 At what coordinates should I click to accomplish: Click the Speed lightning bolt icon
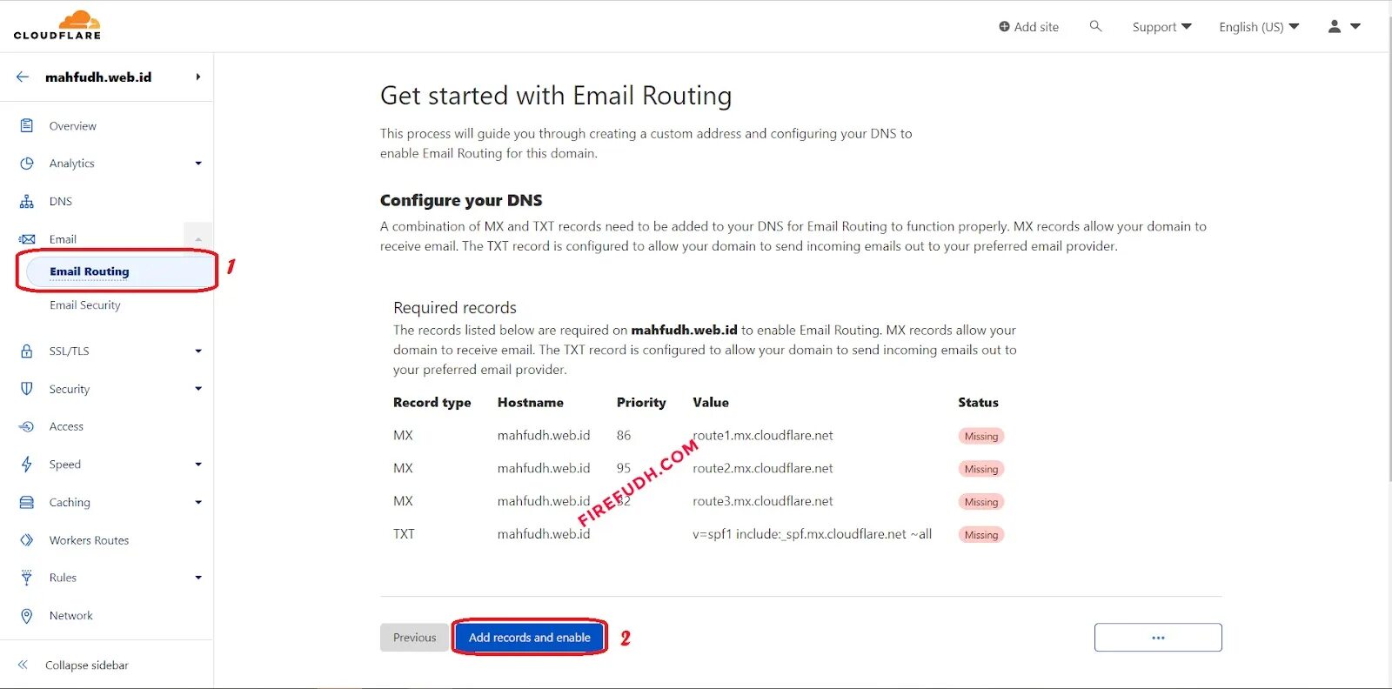(27, 464)
